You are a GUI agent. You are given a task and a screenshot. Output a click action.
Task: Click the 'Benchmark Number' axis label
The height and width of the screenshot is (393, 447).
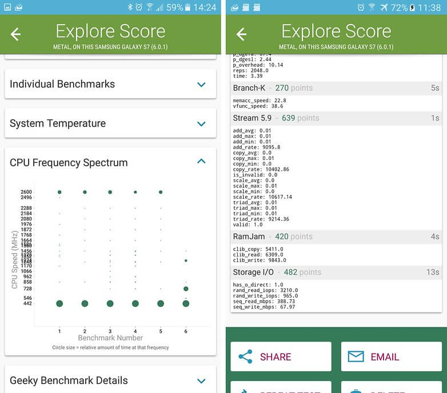click(110, 338)
